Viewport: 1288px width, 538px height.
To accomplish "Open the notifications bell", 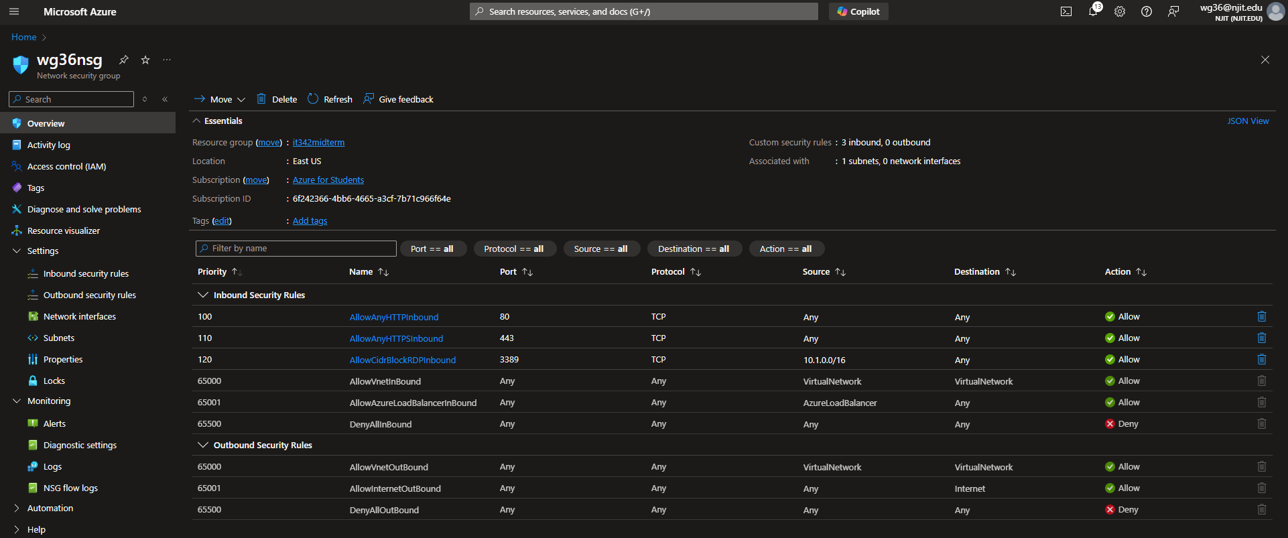I will [1093, 11].
